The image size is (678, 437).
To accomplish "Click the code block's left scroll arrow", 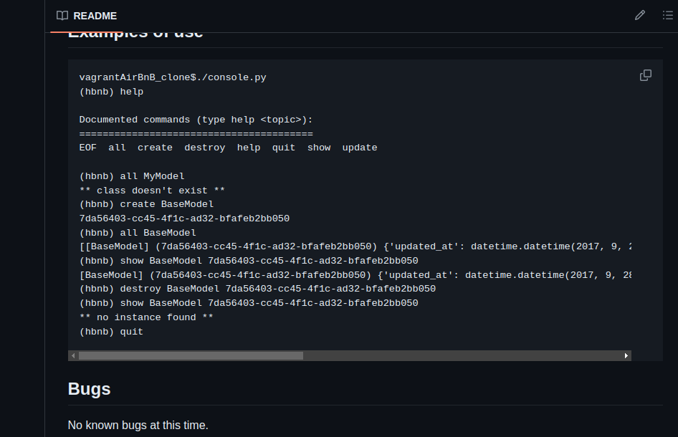I will click(x=72, y=355).
